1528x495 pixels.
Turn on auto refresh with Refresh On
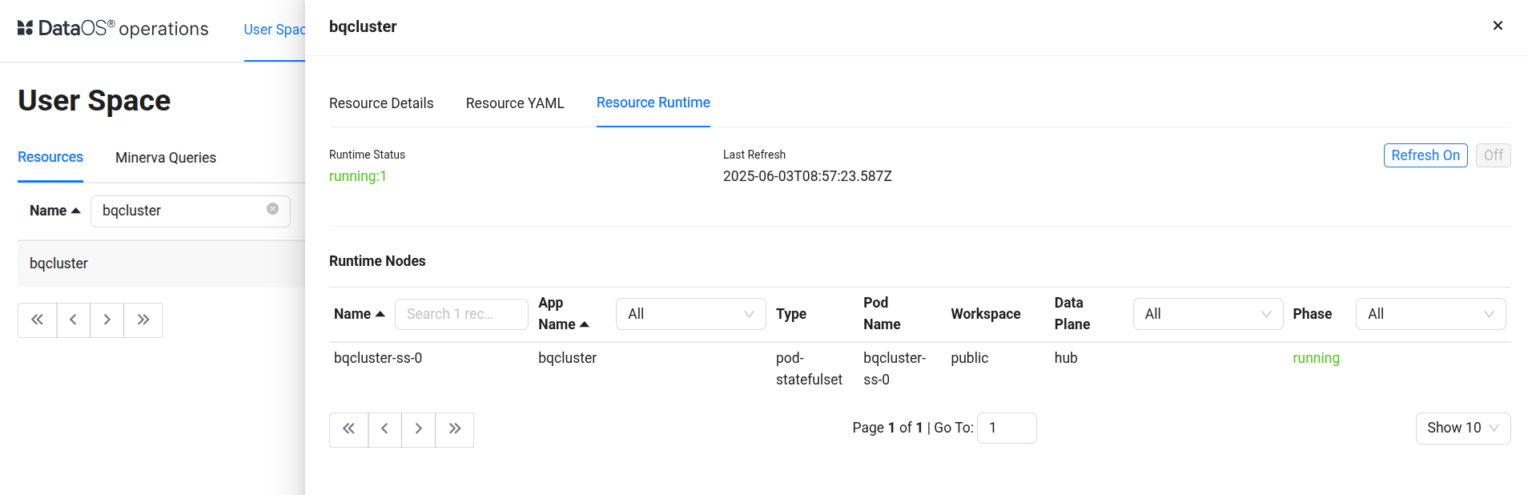pyautogui.click(x=1425, y=155)
